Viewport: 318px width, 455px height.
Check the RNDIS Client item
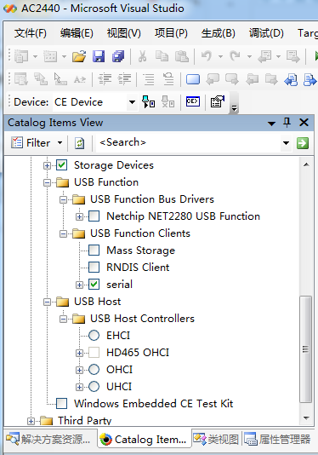click(x=94, y=268)
